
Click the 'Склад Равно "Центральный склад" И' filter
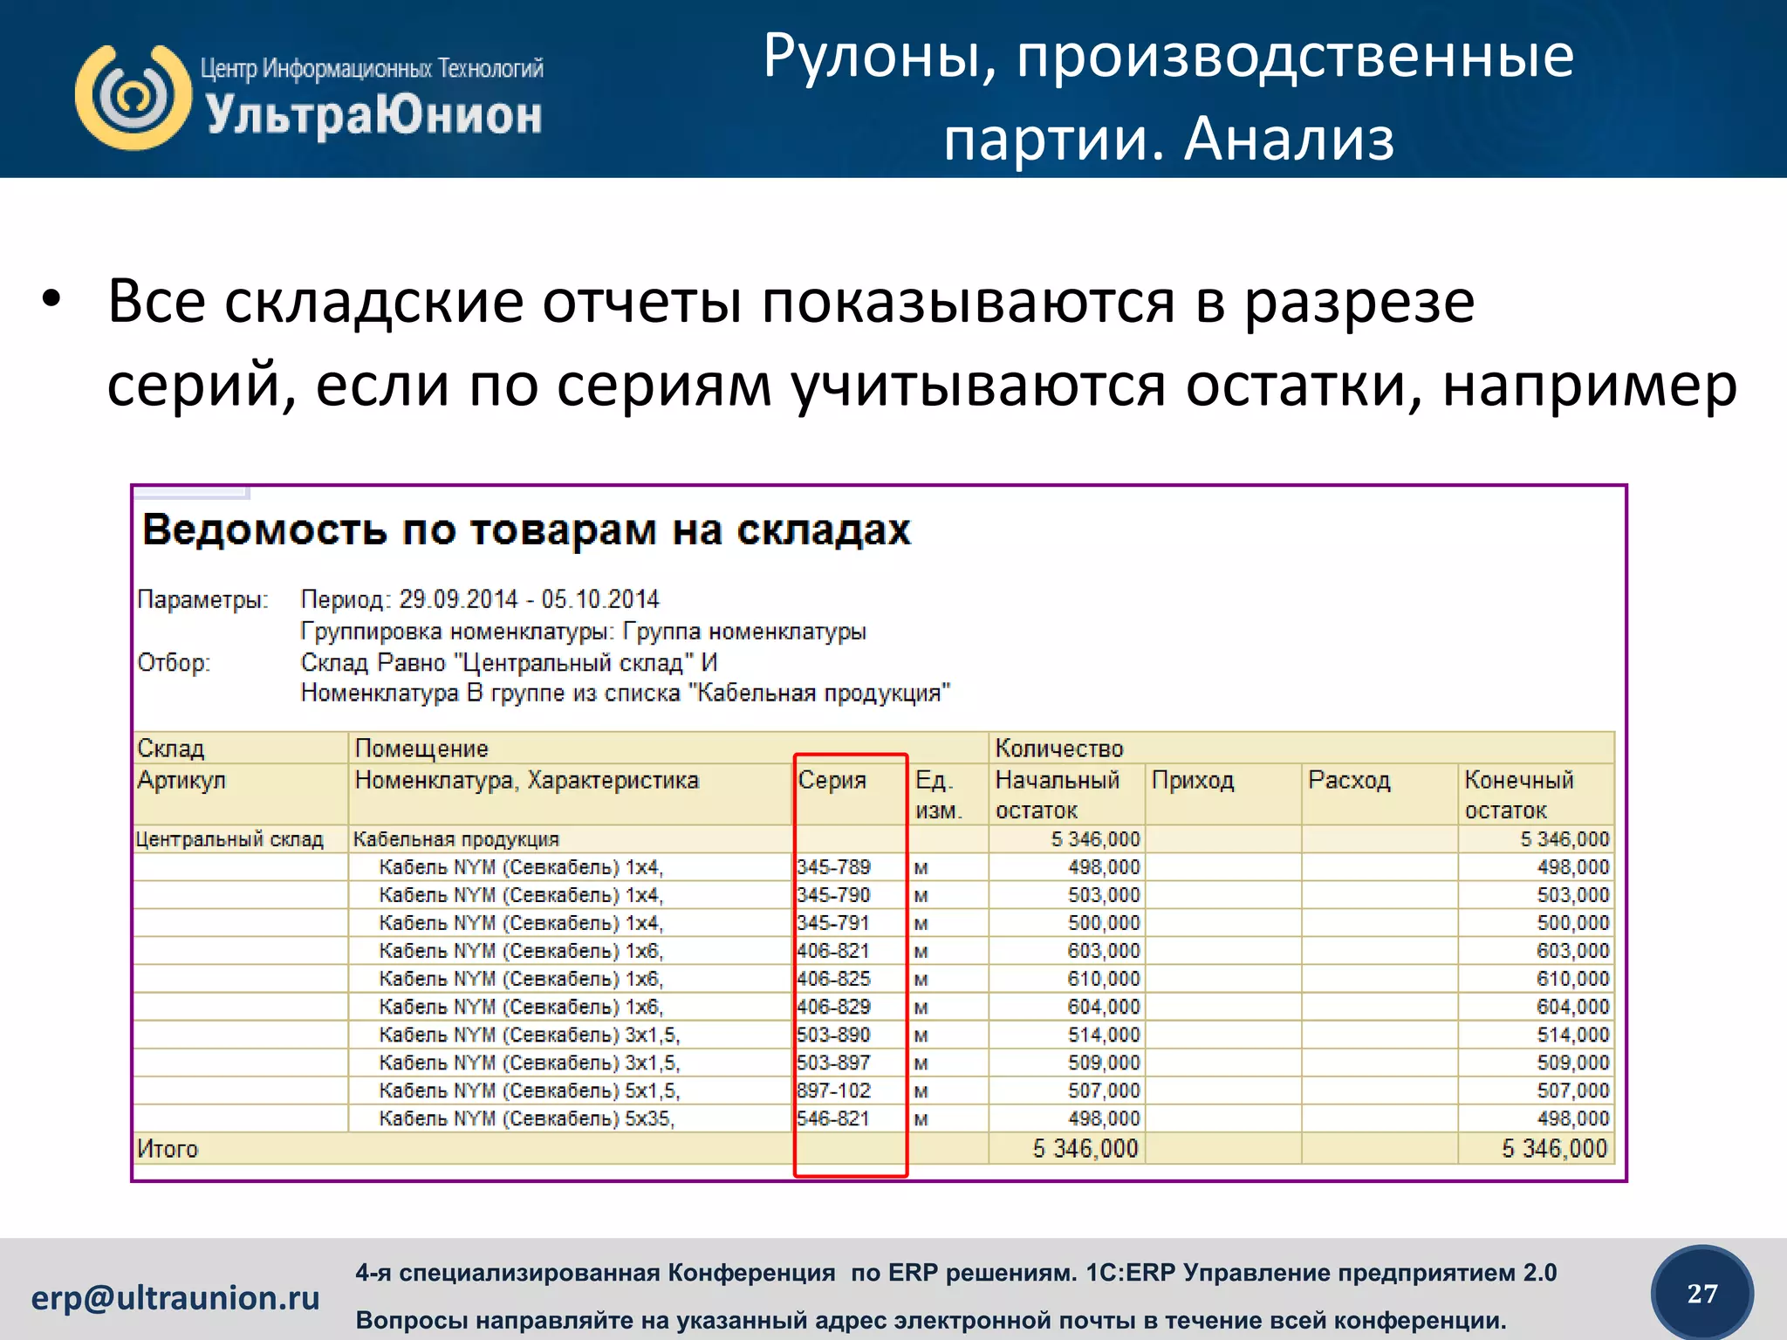(509, 662)
